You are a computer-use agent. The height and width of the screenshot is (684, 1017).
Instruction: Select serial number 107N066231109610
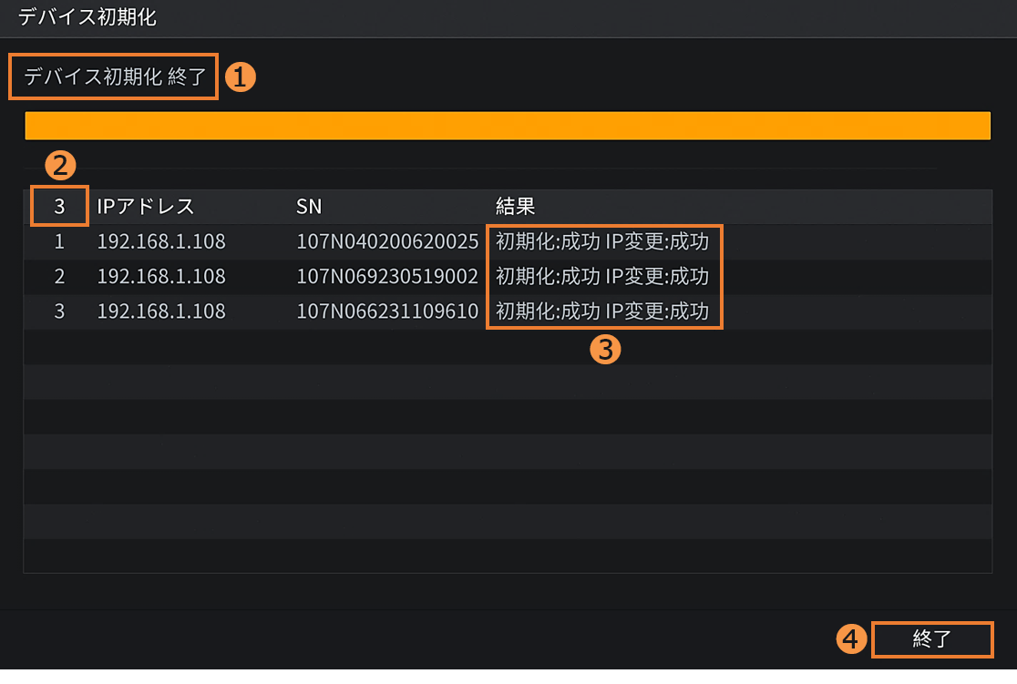pyautogui.click(x=387, y=311)
